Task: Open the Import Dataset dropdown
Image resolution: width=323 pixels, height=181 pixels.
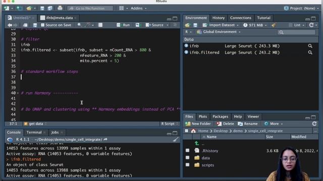Action: click(221, 25)
